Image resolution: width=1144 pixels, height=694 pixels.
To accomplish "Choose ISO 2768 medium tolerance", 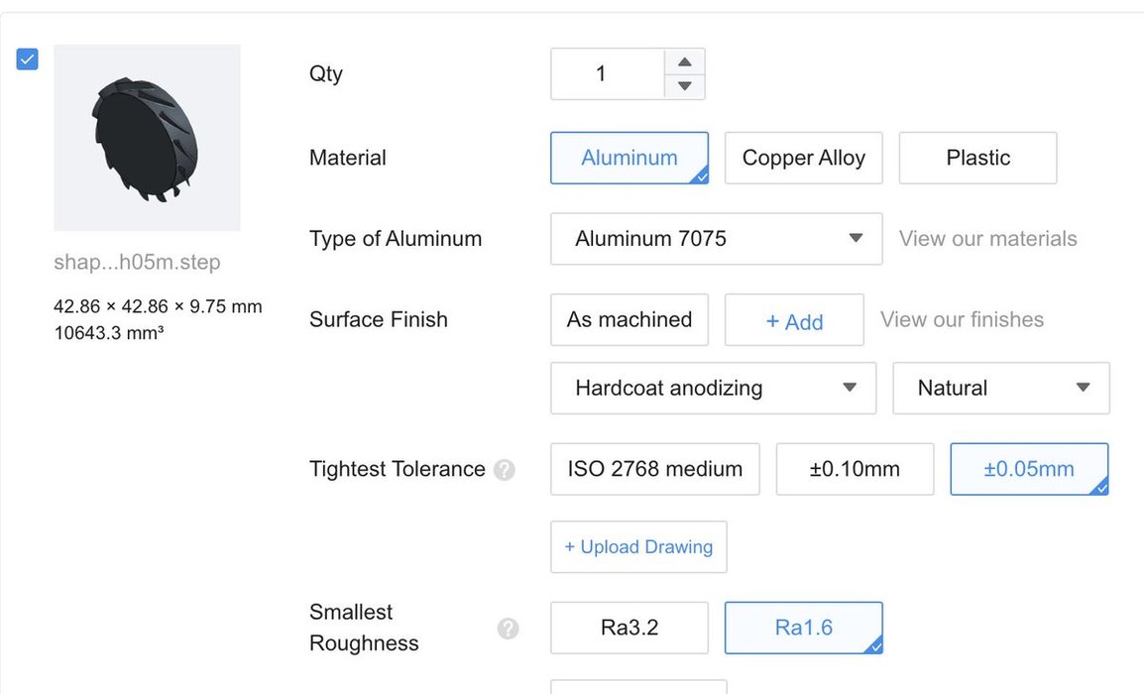I will tap(655, 469).
